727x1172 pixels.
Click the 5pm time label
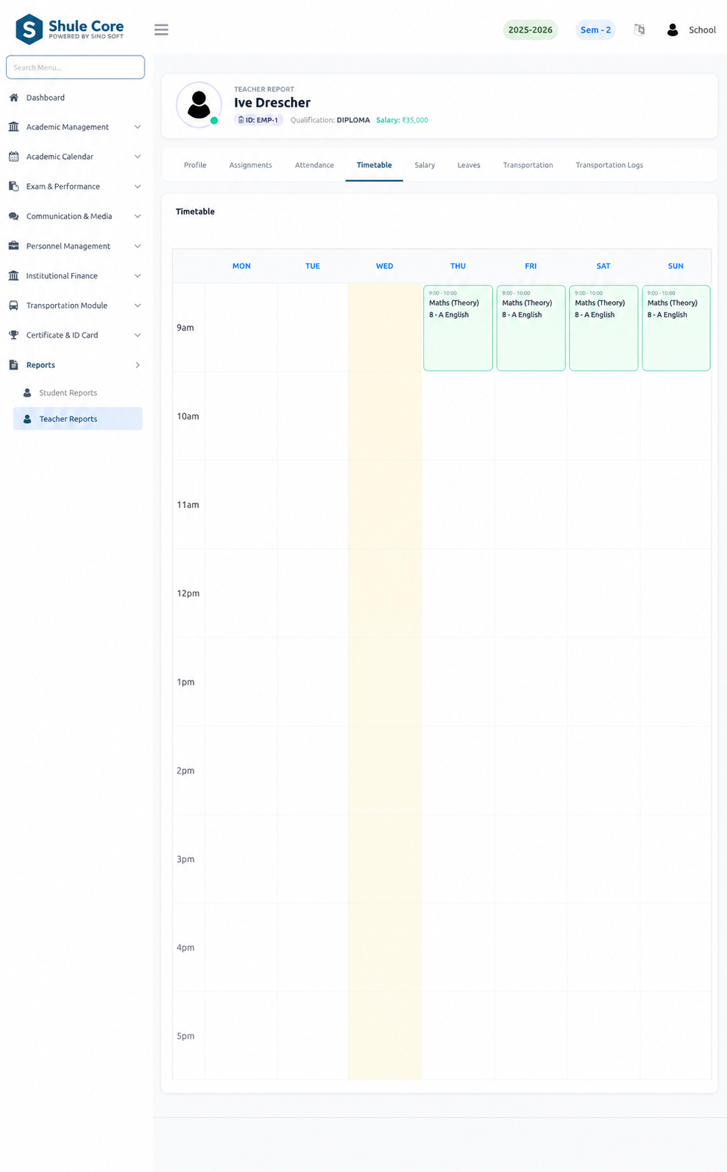point(185,1036)
